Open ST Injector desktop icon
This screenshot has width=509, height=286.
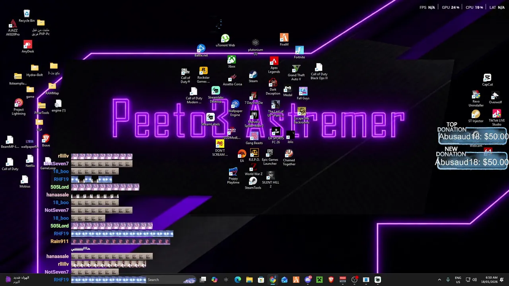pyautogui.click(x=476, y=117)
